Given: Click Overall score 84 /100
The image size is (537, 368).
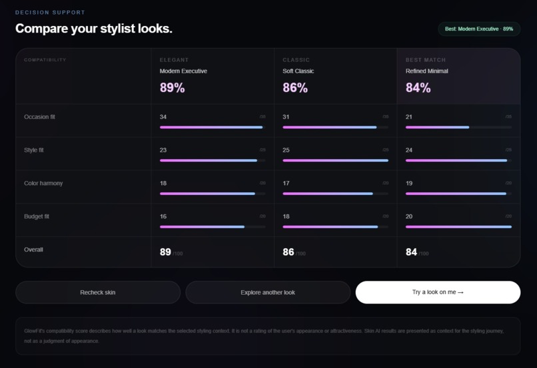Looking at the screenshot, I should pyautogui.click(x=417, y=252).
